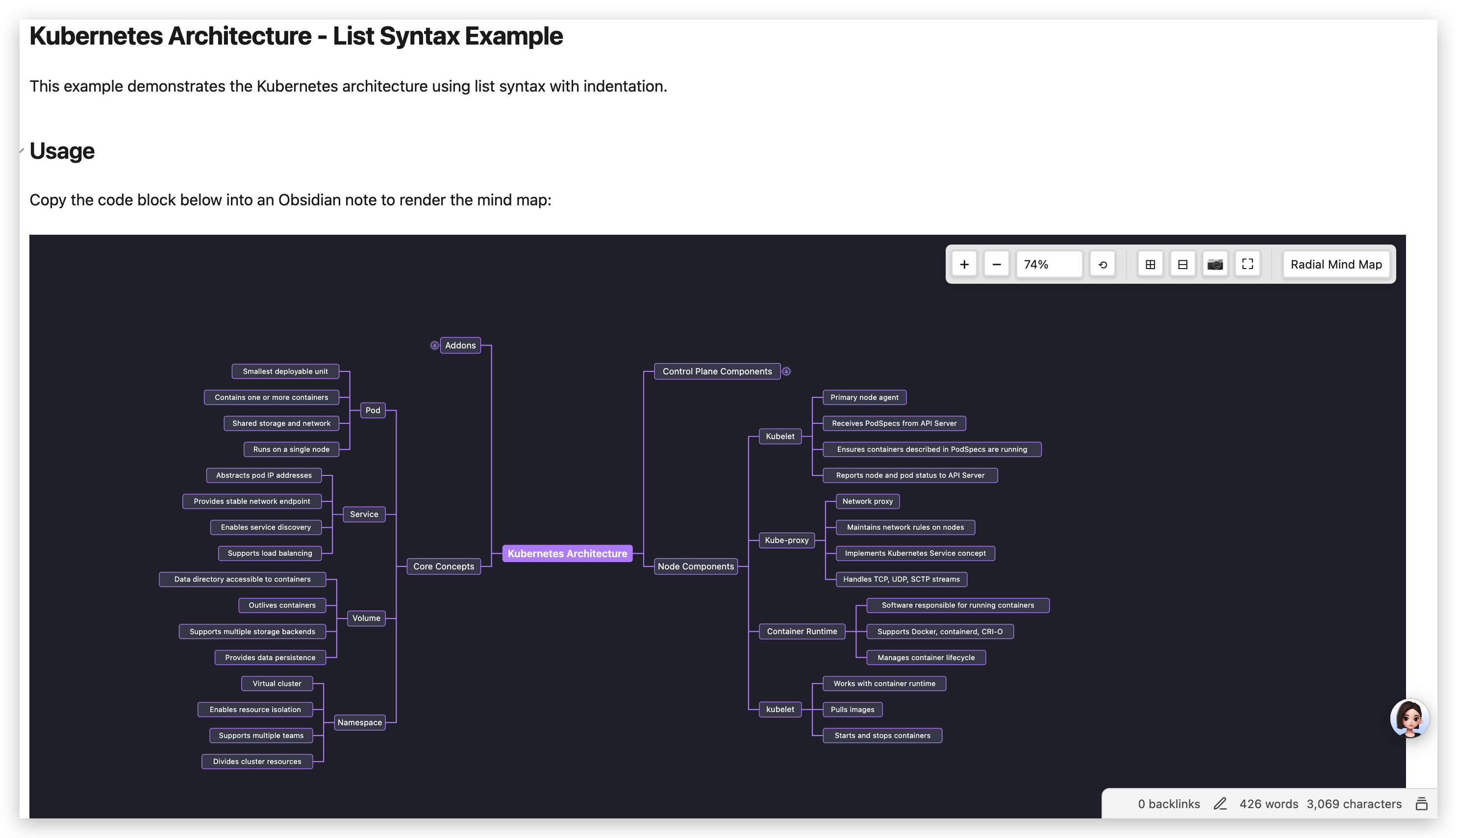Image resolution: width=1457 pixels, height=838 pixels.
Task: Capture the mind map with the camera icon
Action: point(1215,264)
